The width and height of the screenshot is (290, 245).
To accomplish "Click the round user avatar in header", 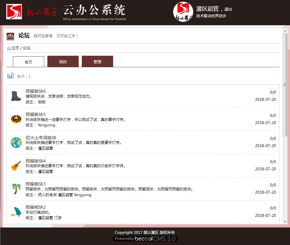I will [183, 12].
